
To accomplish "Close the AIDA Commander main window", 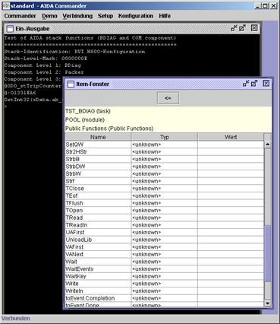I will (x=273, y=6).
